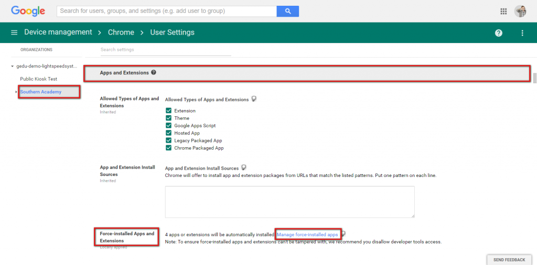The width and height of the screenshot is (537, 265).
Task: Uncheck the Extension checkbox
Action: 168,111
